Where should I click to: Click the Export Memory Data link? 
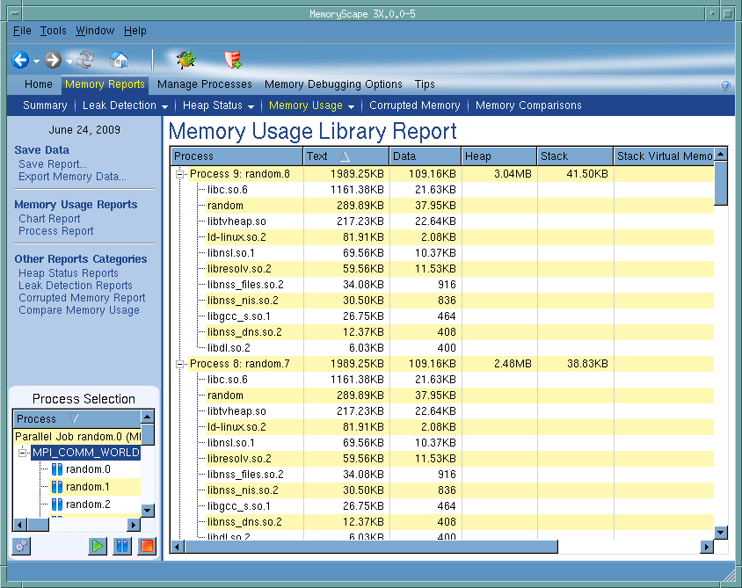point(72,177)
